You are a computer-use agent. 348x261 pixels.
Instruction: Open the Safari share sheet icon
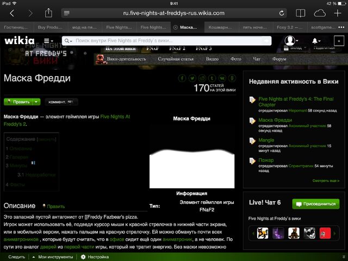point(48,13)
